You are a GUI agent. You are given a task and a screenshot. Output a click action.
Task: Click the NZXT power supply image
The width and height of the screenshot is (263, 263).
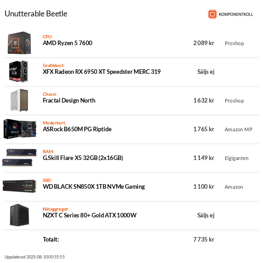(20, 215)
